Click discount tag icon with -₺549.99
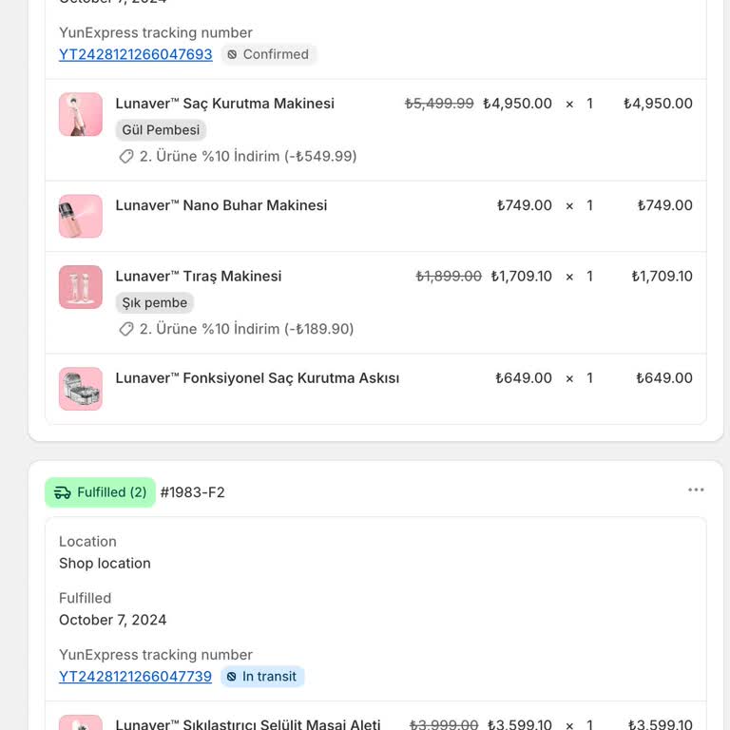Image resolution: width=730 pixels, height=730 pixels. pos(126,156)
